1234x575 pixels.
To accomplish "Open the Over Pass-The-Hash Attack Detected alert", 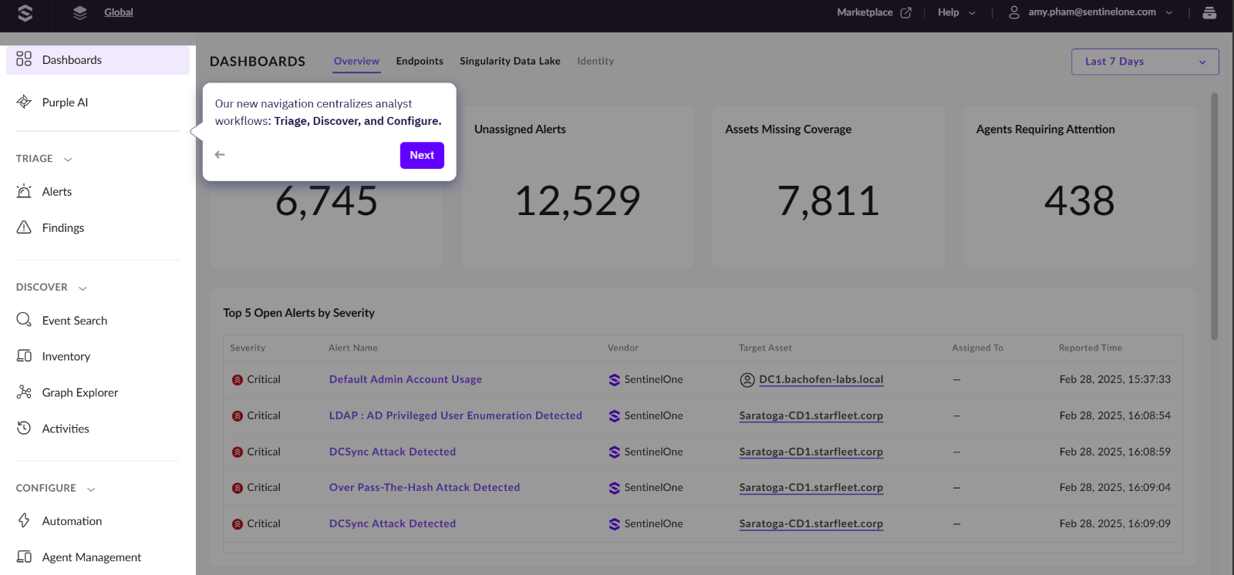I will pyautogui.click(x=425, y=487).
